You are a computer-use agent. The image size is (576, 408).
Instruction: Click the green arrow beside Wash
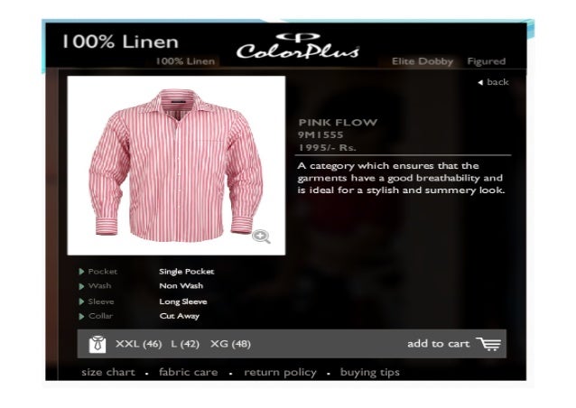point(81,286)
